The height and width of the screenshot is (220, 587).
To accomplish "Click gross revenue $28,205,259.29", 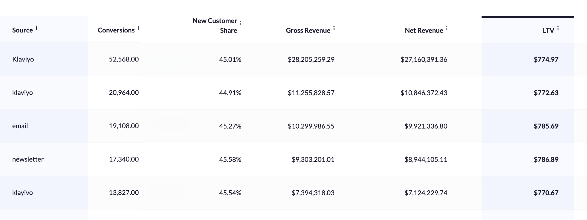I will coord(311,60).
